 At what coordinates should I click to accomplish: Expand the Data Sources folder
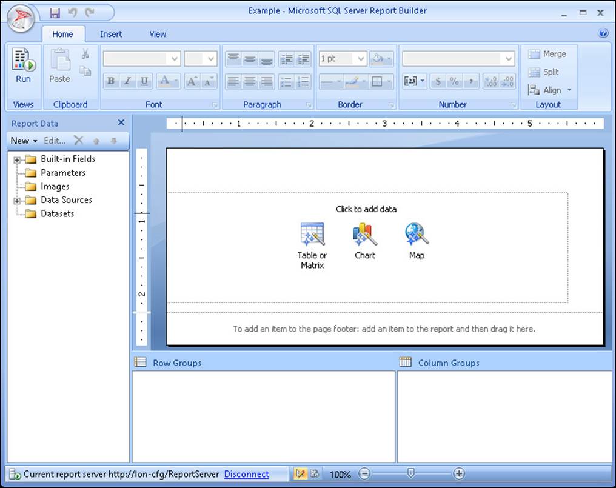[x=17, y=201]
